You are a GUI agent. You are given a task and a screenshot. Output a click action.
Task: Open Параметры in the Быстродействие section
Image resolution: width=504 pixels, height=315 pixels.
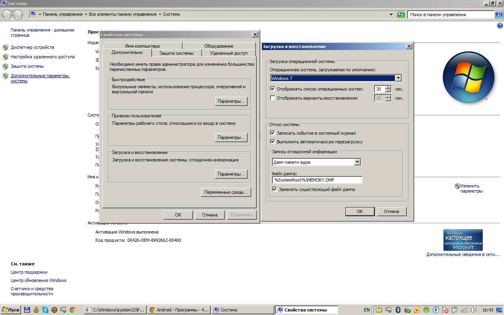point(231,101)
